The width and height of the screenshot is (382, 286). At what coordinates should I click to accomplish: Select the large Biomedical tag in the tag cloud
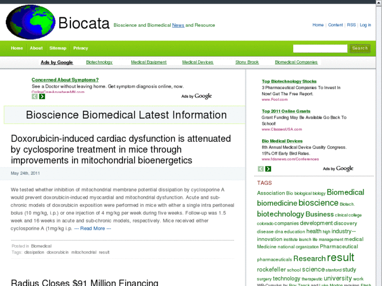tap(345, 192)
